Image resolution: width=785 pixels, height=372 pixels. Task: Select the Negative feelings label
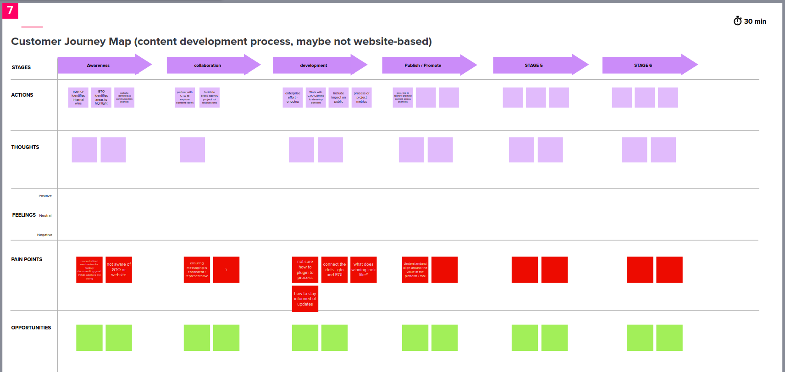[44, 235]
